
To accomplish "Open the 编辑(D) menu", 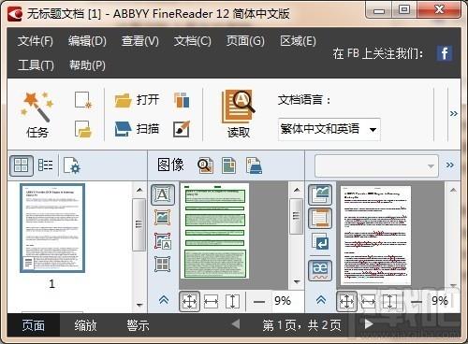I will 87,41.
